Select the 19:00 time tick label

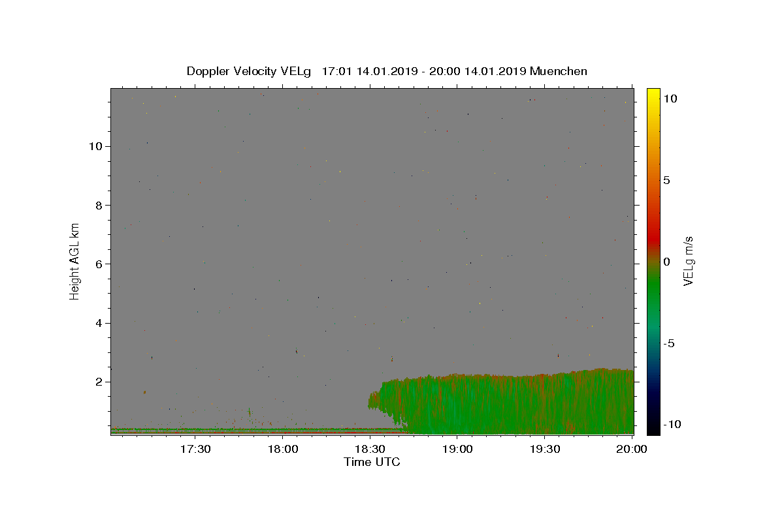tap(457, 449)
